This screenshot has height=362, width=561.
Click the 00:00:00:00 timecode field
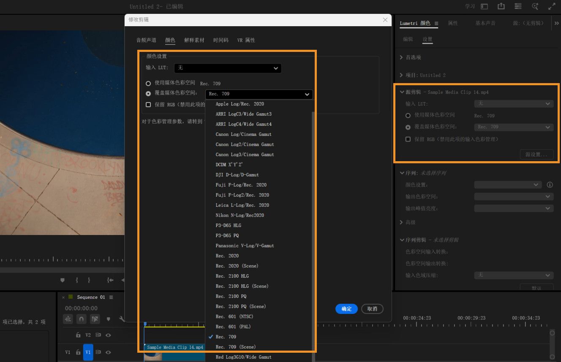pyautogui.click(x=81, y=308)
